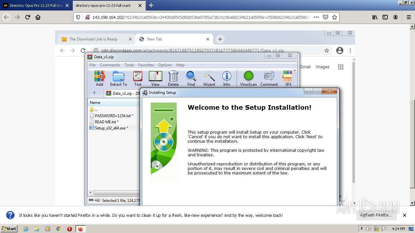Open Firefox hamburger menu

click(409, 17)
